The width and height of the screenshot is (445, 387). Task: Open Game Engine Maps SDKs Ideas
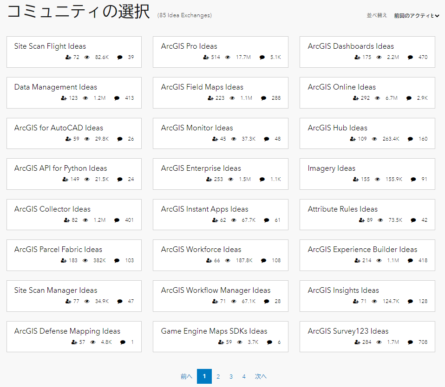click(x=214, y=331)
